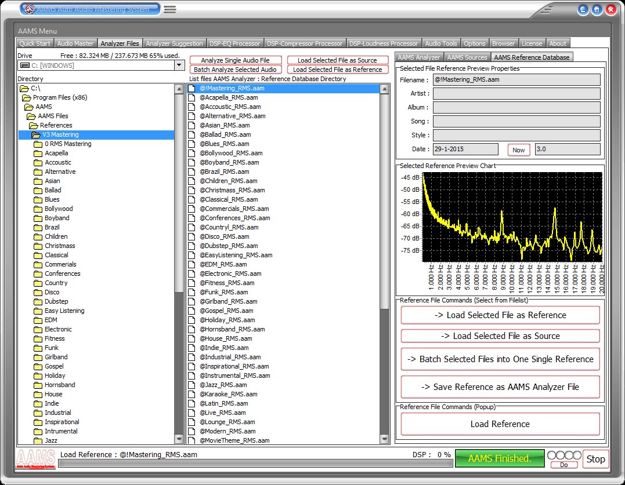
Task: Click the file icon for @Classical_RMS.aam
Action: [x=192, y=199]
